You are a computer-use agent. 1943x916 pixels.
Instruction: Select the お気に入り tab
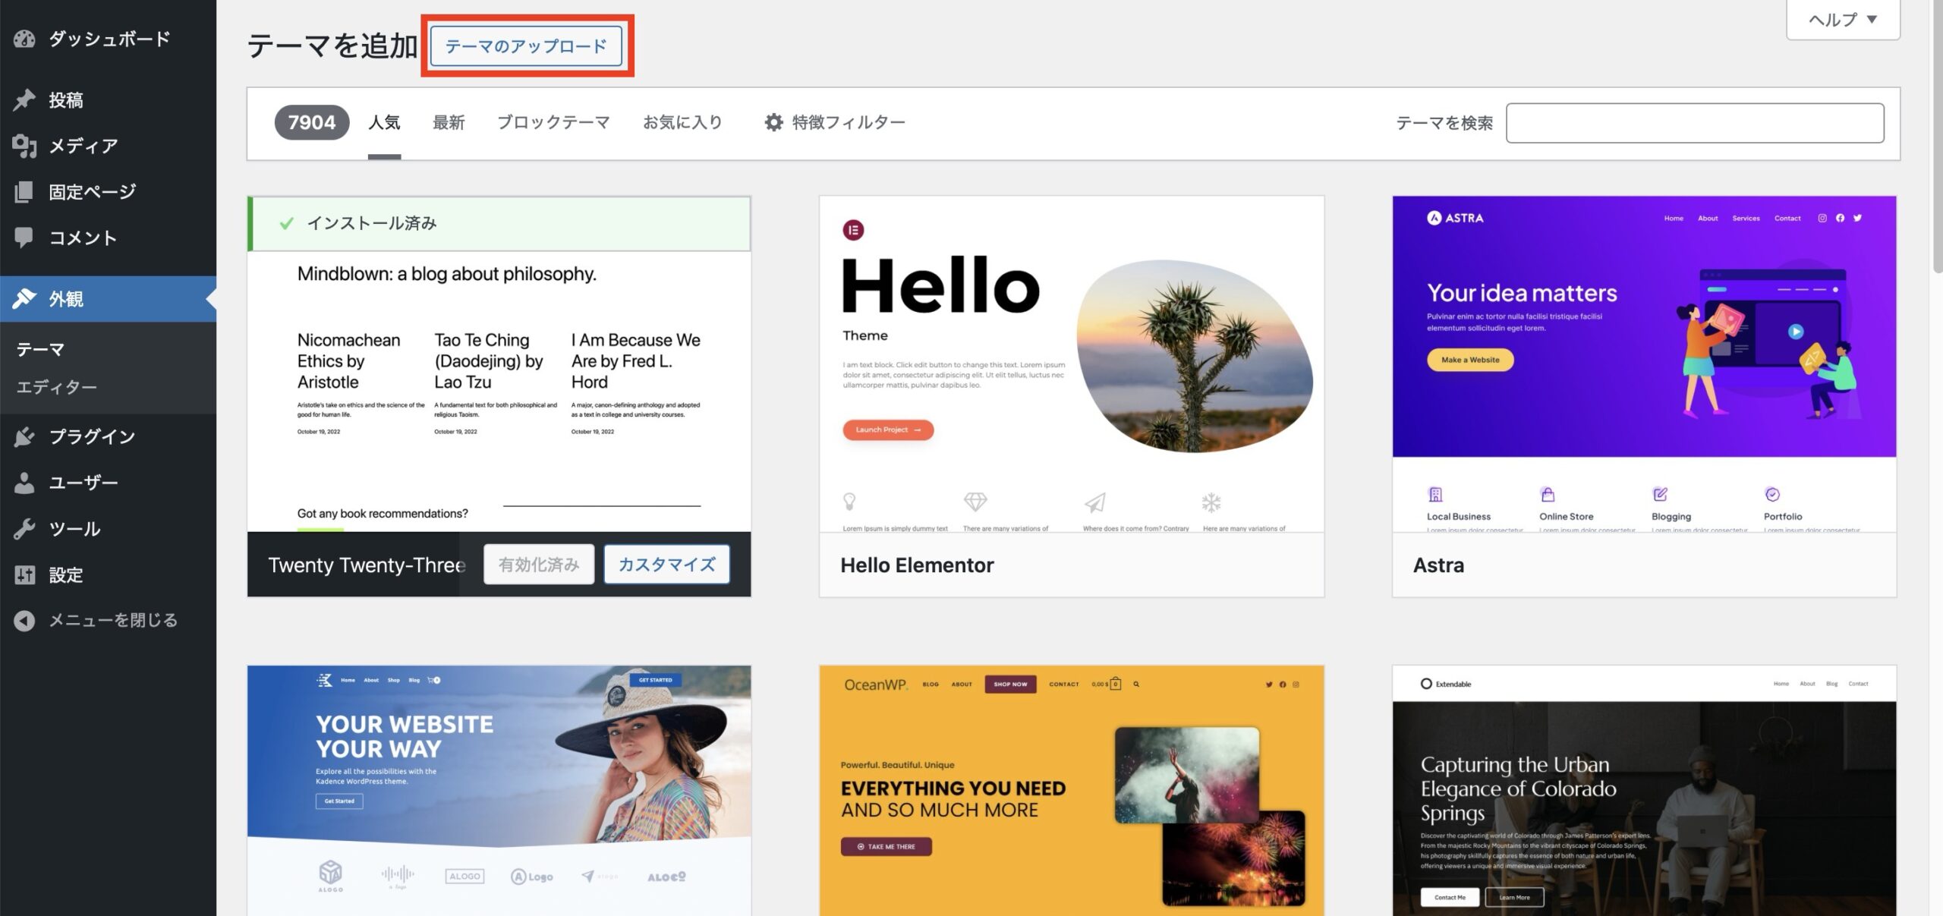coord(682,122)
